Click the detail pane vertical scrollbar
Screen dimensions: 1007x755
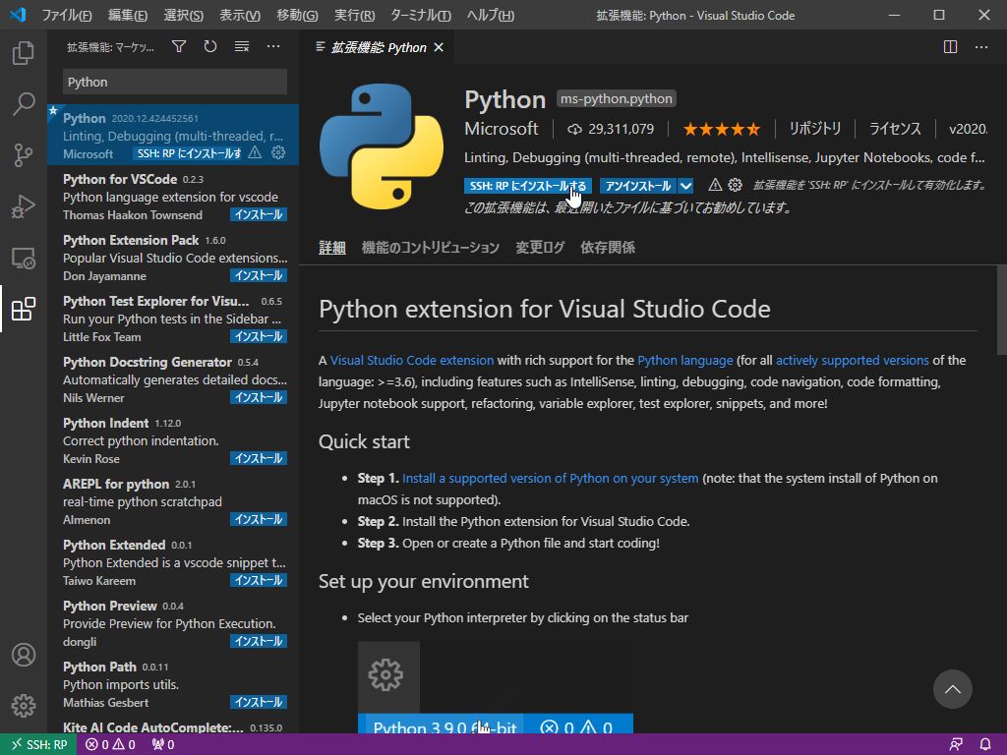(x=1001, y=310)
